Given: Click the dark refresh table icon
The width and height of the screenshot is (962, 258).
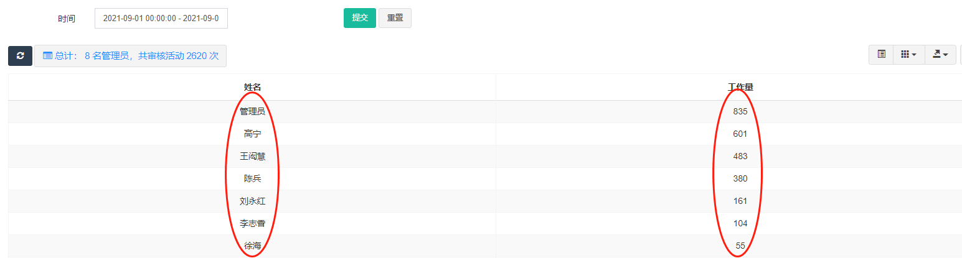Looking at the screenshot, I should tap(21, 55).
